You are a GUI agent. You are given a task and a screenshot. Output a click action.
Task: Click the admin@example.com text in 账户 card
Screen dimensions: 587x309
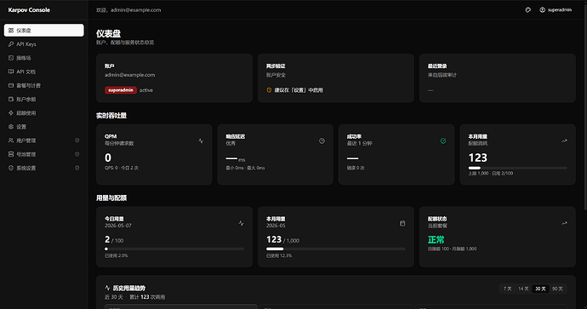(x=129, y=75)
